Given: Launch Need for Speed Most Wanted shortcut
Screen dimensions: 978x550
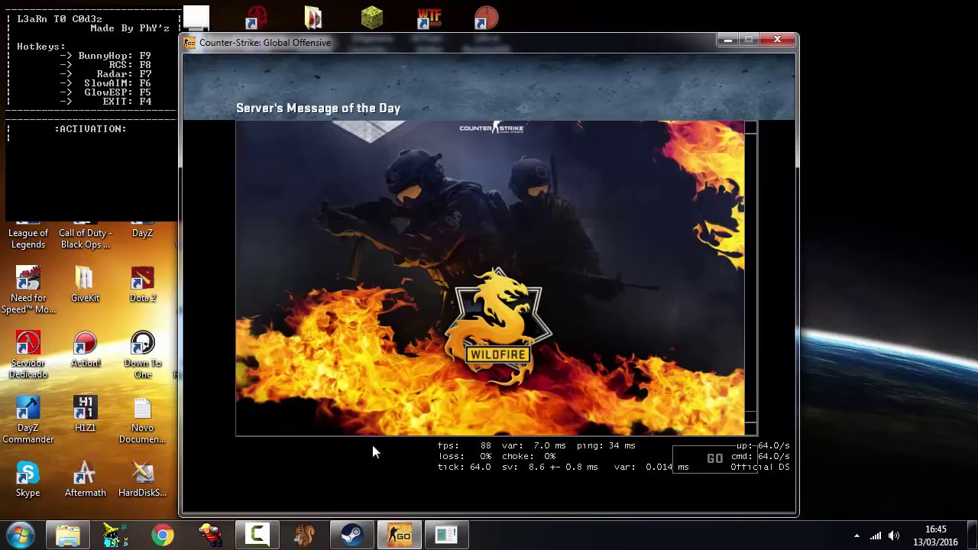Looking at the screenshot, I should (28, 290).
